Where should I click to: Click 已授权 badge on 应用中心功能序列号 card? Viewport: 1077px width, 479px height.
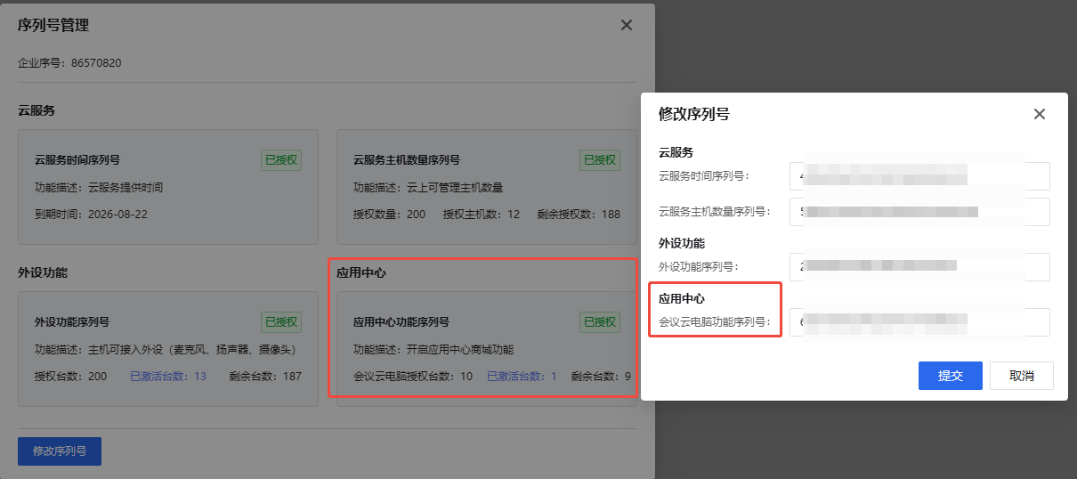599,322
